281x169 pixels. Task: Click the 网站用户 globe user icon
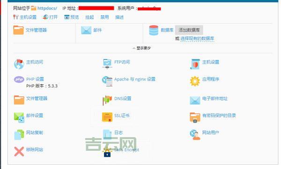[x=195, y=134]
